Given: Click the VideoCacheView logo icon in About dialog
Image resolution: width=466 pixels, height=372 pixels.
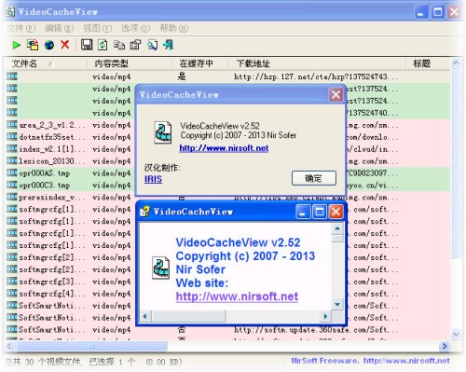Looking at the screenshot, I should 163,132.
